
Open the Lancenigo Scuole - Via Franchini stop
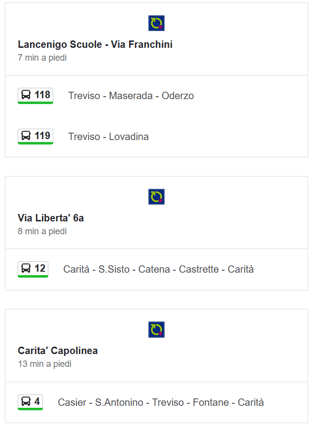tap(95, 44)
